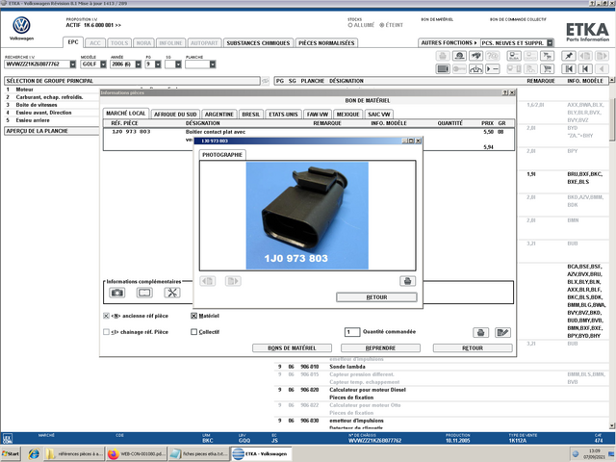Click the Photographie tab

222,155
